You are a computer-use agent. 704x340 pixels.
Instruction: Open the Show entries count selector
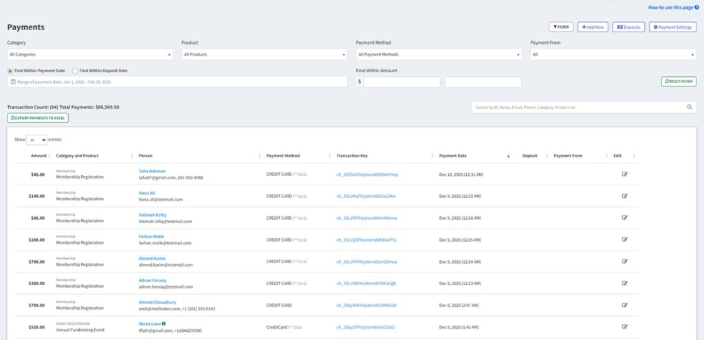point(36,139)
